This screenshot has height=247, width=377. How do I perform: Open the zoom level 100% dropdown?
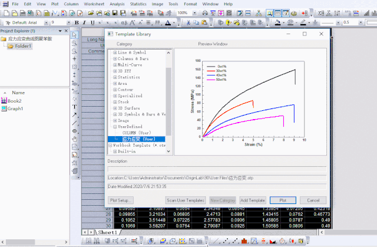coord(194,13)
